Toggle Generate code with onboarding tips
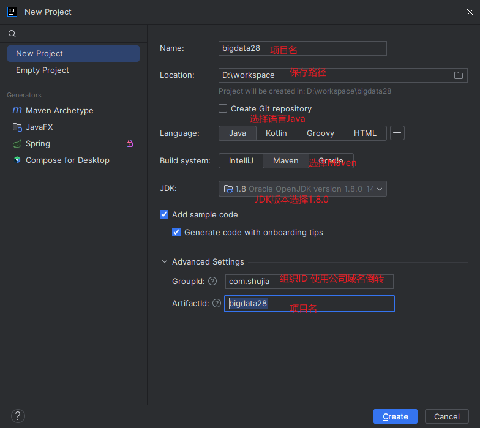 [176, 232]
